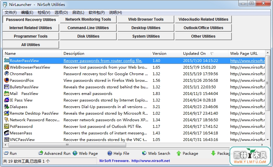273x167 pixels.
Task: Click the Web Search icon
Action: pos(144,153)
